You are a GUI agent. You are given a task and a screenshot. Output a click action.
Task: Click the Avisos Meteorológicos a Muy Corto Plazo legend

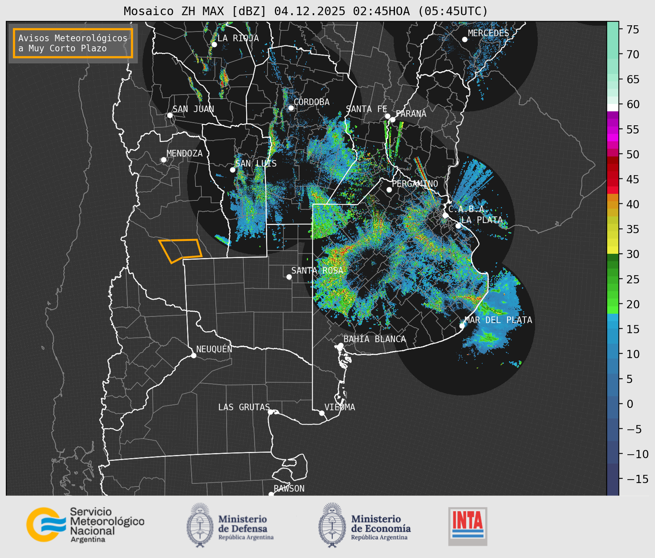(x=73, y=43)
